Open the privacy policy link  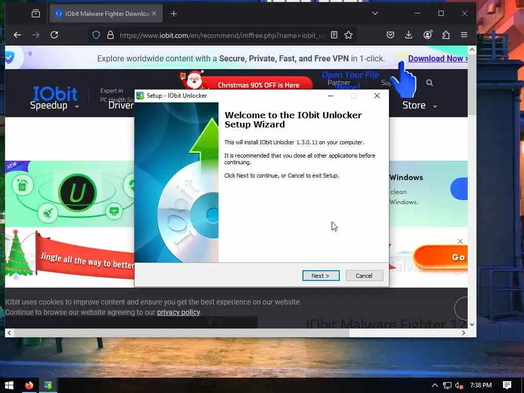pyautogui.click(x=179, y=312)
